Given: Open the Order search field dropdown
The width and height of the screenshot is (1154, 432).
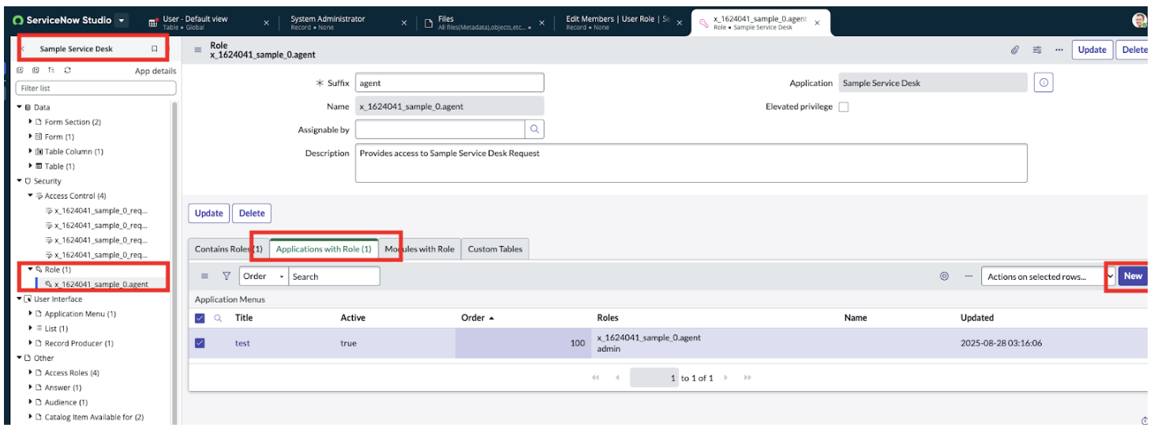Looking at the screenshot, I should pos(264,277).
